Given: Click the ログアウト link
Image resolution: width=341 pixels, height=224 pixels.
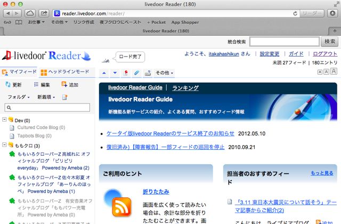Looking at the screenshot, I should pos(325,54).
